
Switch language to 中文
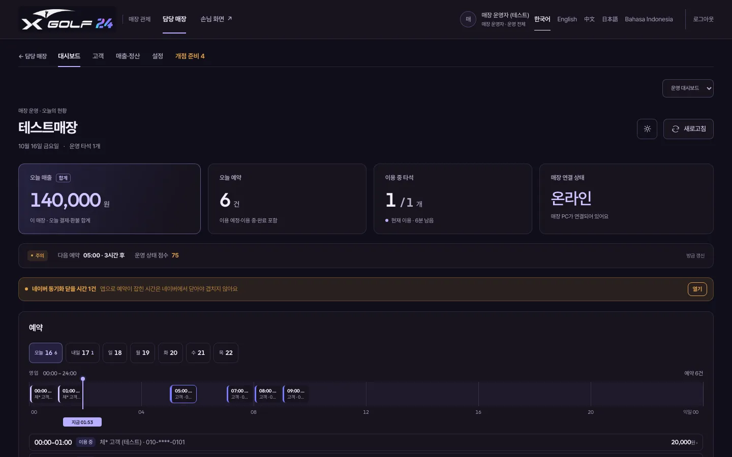[589, 19]
